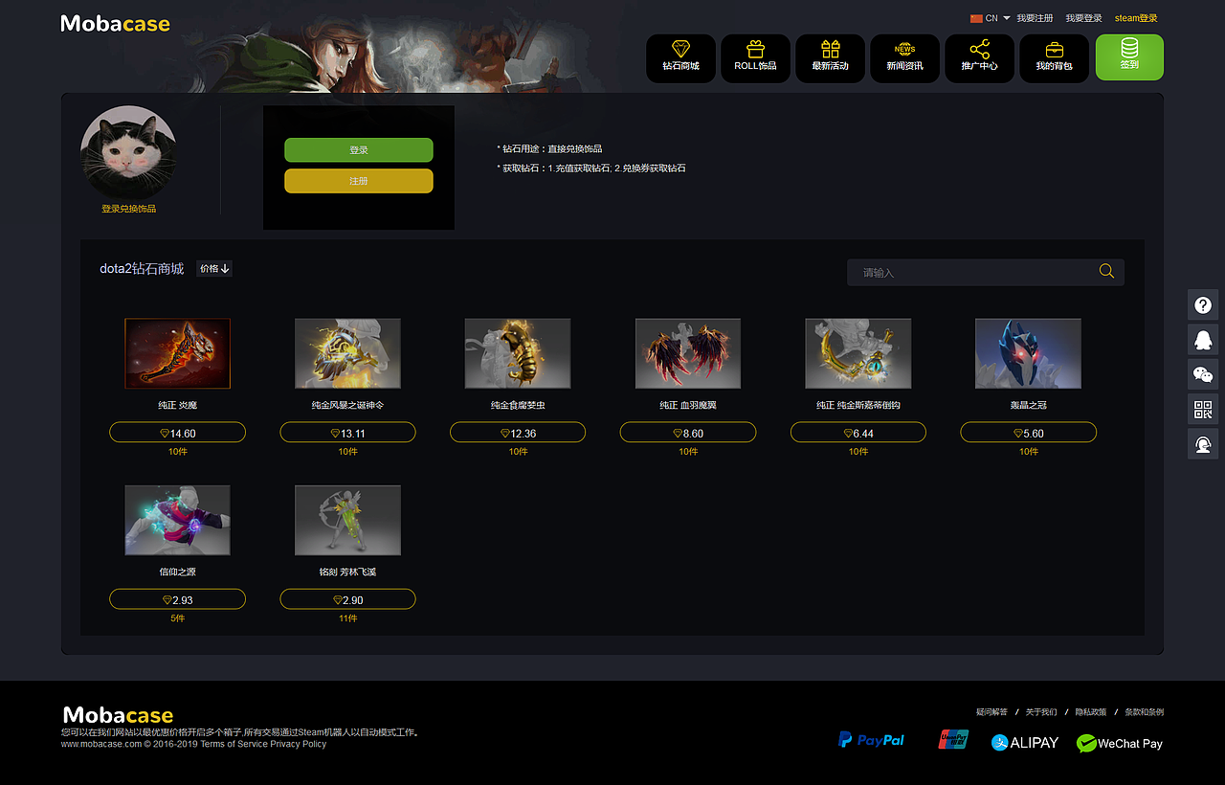Click www.mobacase.com in the footer

click(x=101, y=744)
